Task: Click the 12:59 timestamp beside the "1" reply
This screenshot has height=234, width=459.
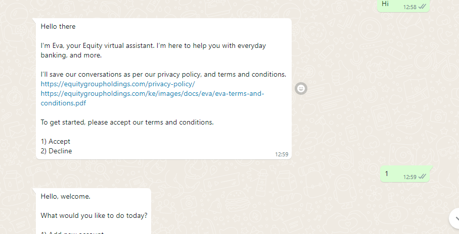Action: (x=410, y=177)
